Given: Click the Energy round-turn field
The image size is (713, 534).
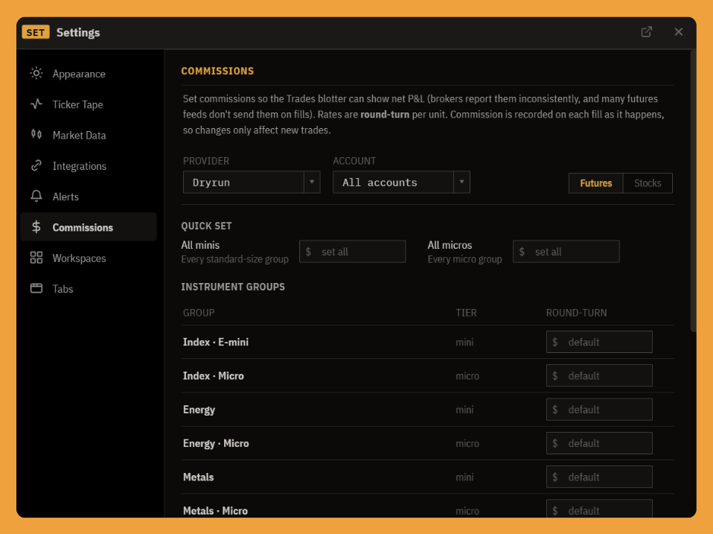Looking at the screenshot, I should (x=599, y=410).
